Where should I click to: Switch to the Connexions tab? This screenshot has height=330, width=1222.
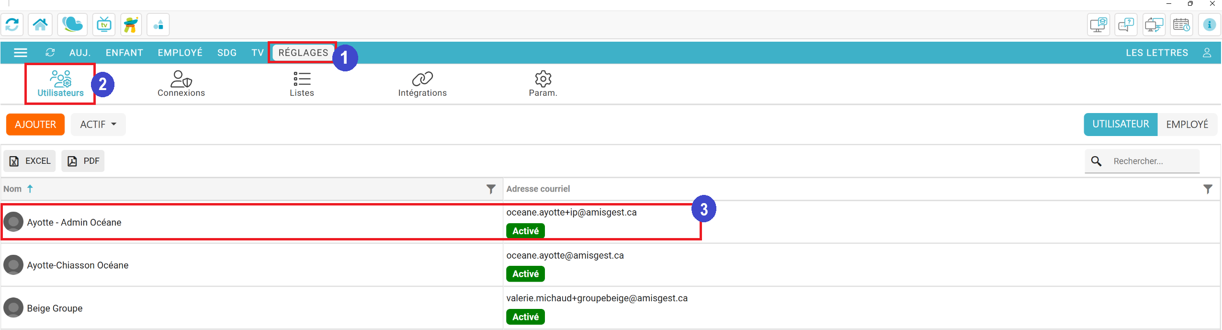pyautogui.click(x=181, y=84)
